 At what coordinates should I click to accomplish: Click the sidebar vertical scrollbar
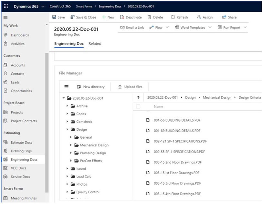(47, 123)
